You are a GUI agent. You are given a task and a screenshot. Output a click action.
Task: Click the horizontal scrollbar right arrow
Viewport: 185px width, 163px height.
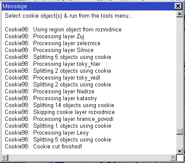[x=173, y=158]
